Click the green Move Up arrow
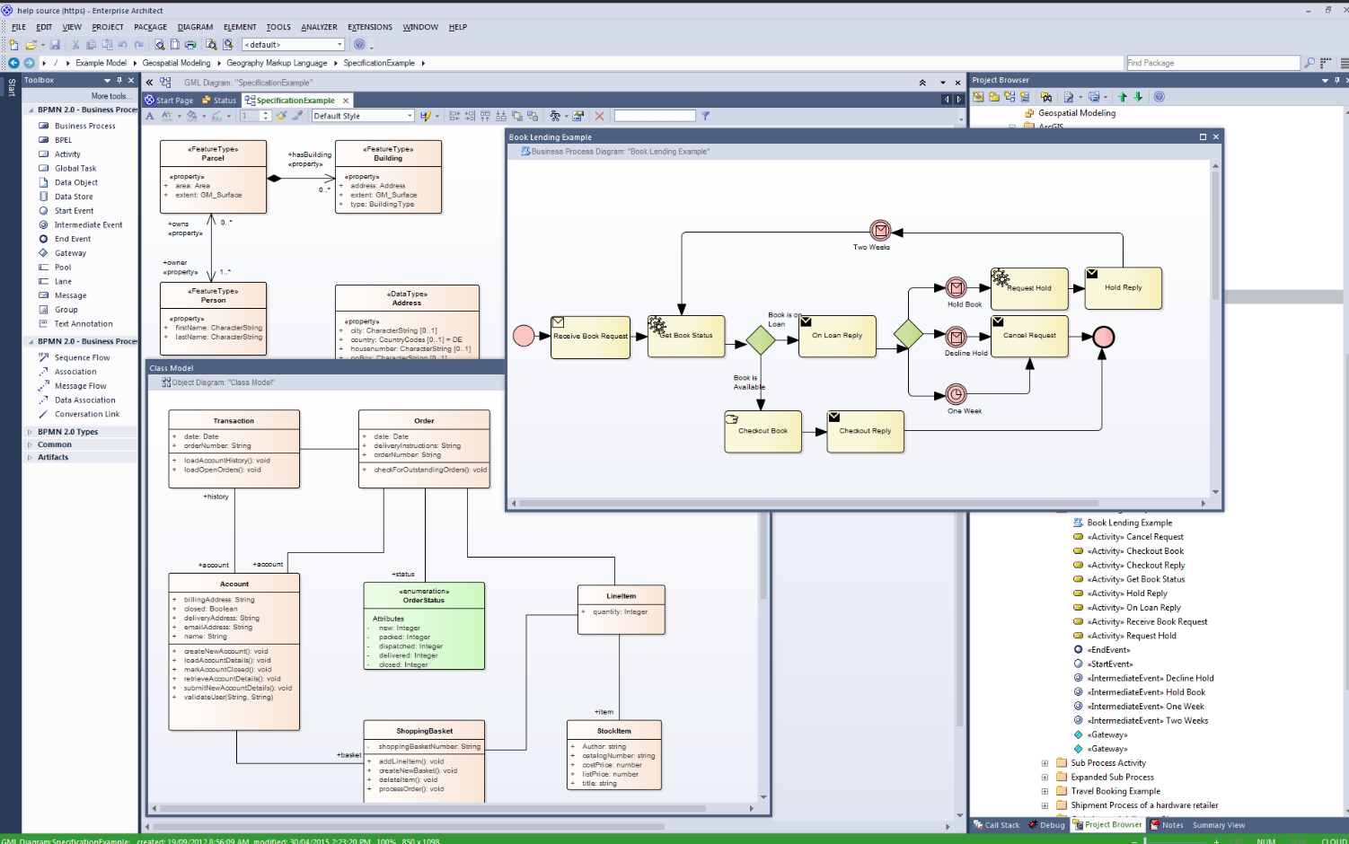The image size is (1349, 844). (1123, 97)
